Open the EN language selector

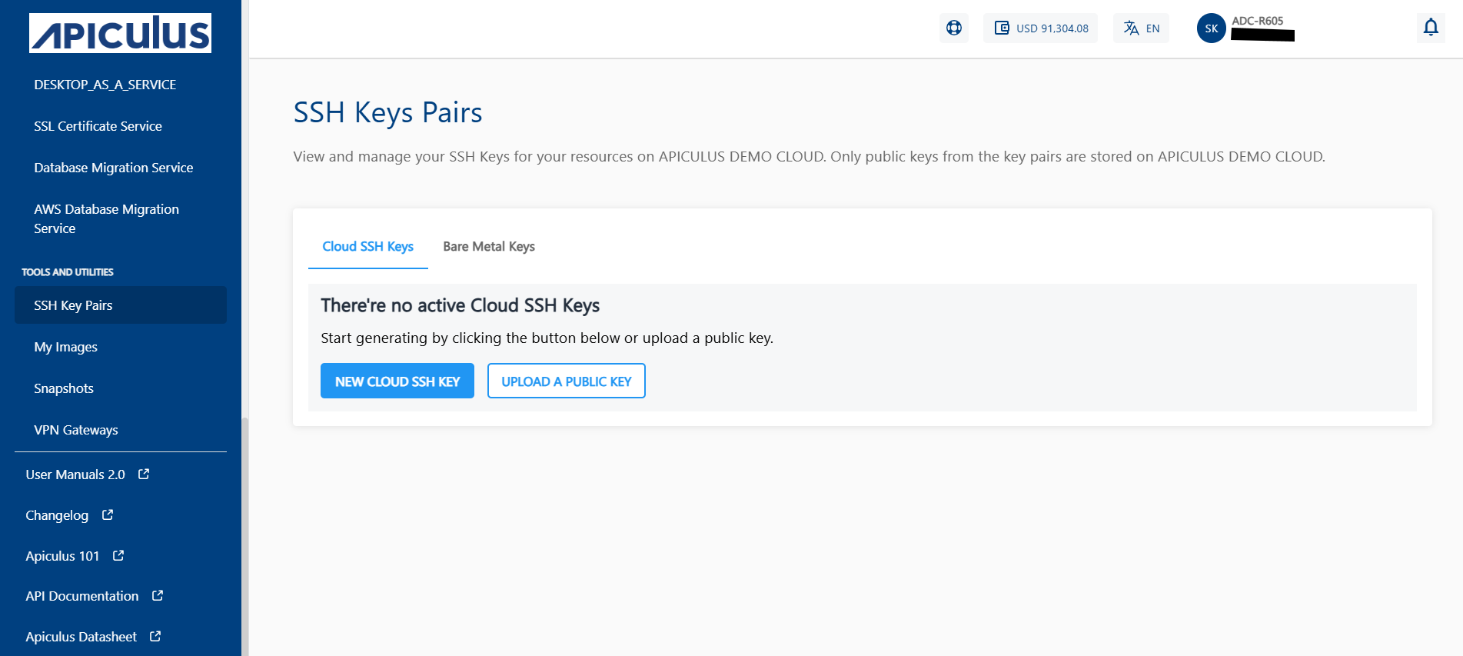(1141, 28)
